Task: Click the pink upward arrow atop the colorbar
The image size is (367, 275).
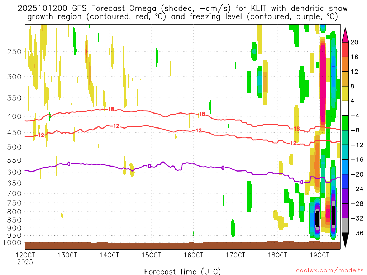Action: [345, 35]
